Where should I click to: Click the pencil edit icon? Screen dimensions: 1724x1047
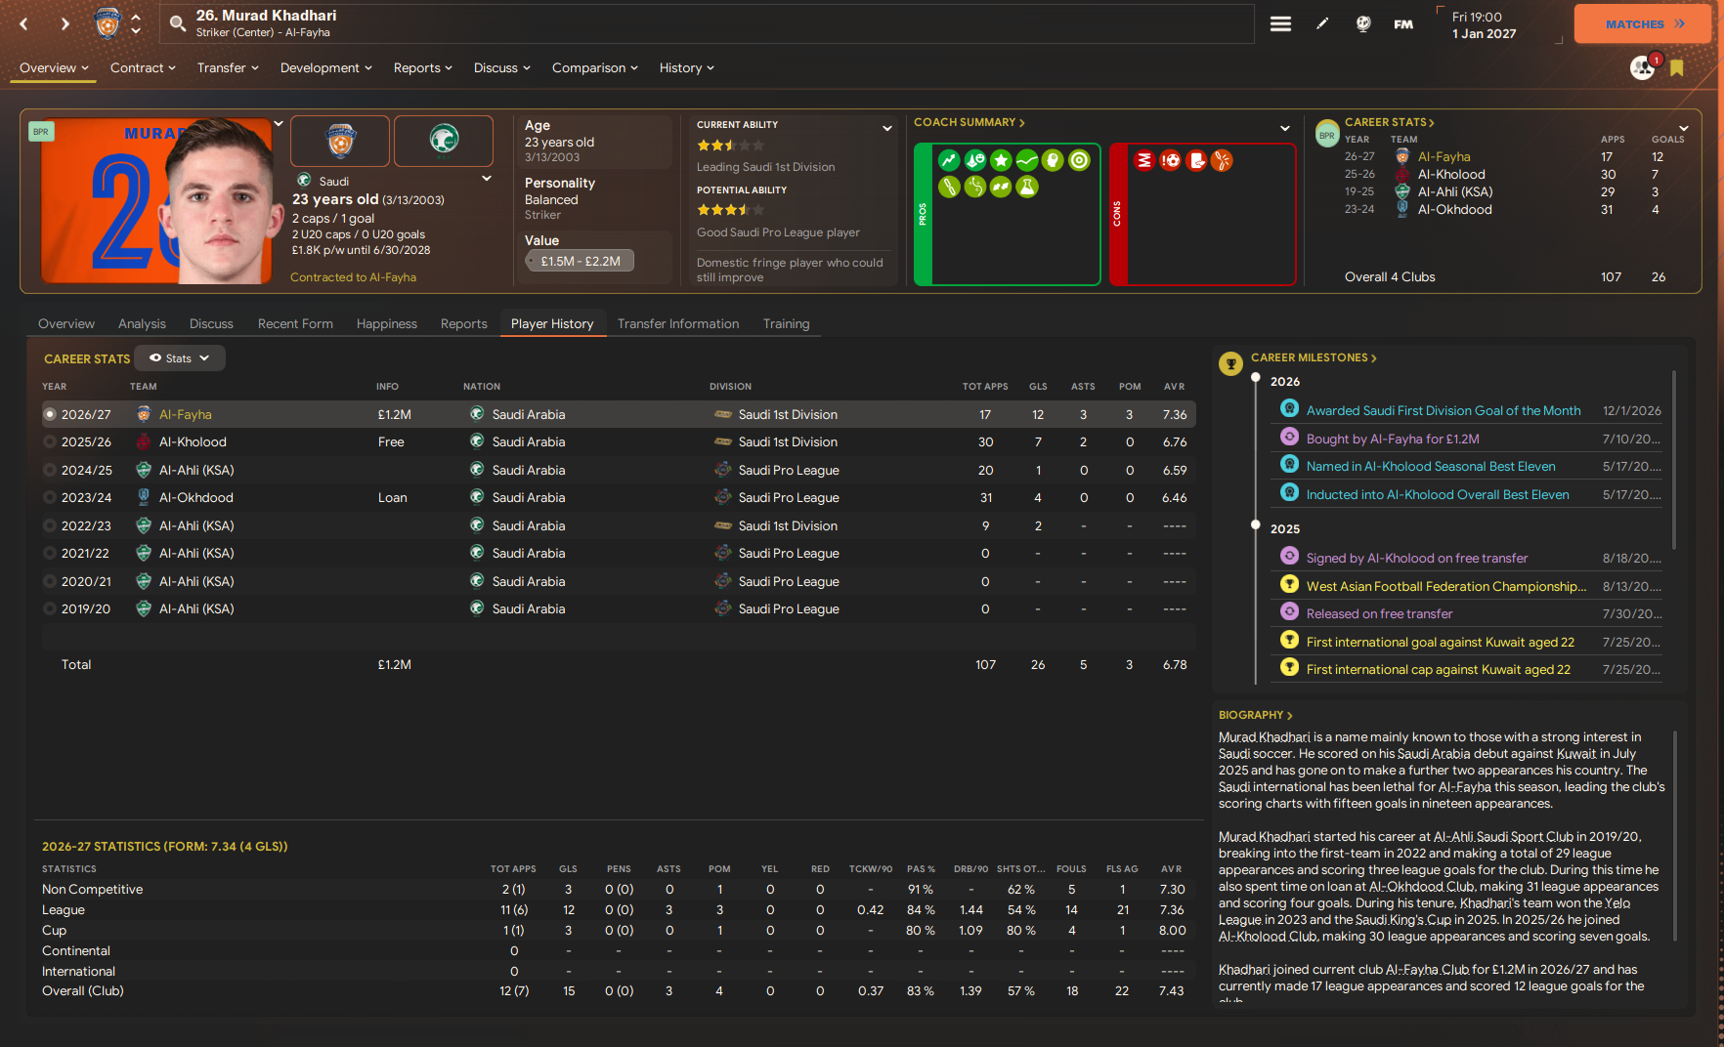point(1322,23)
